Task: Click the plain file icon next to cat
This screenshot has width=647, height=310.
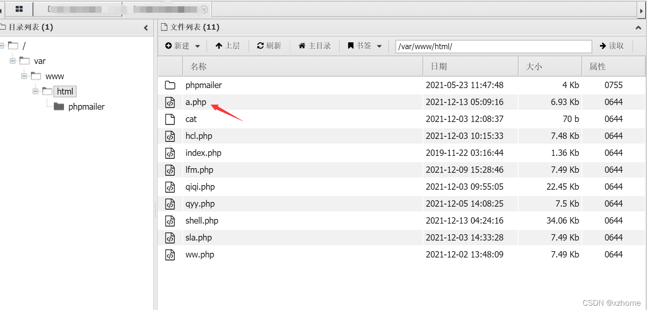Action: pos(170,119)
